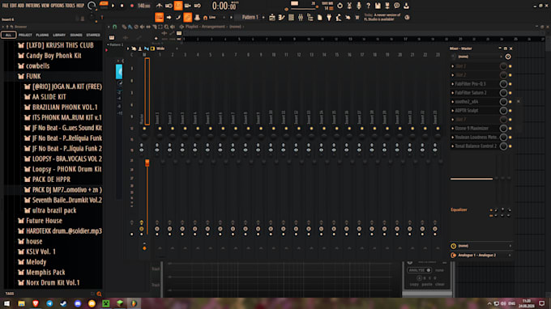This screenshot has width=551, height=309.
Task: Click the microphone audio recording icon
Action: pyautogui.click(x=359, y=6)
